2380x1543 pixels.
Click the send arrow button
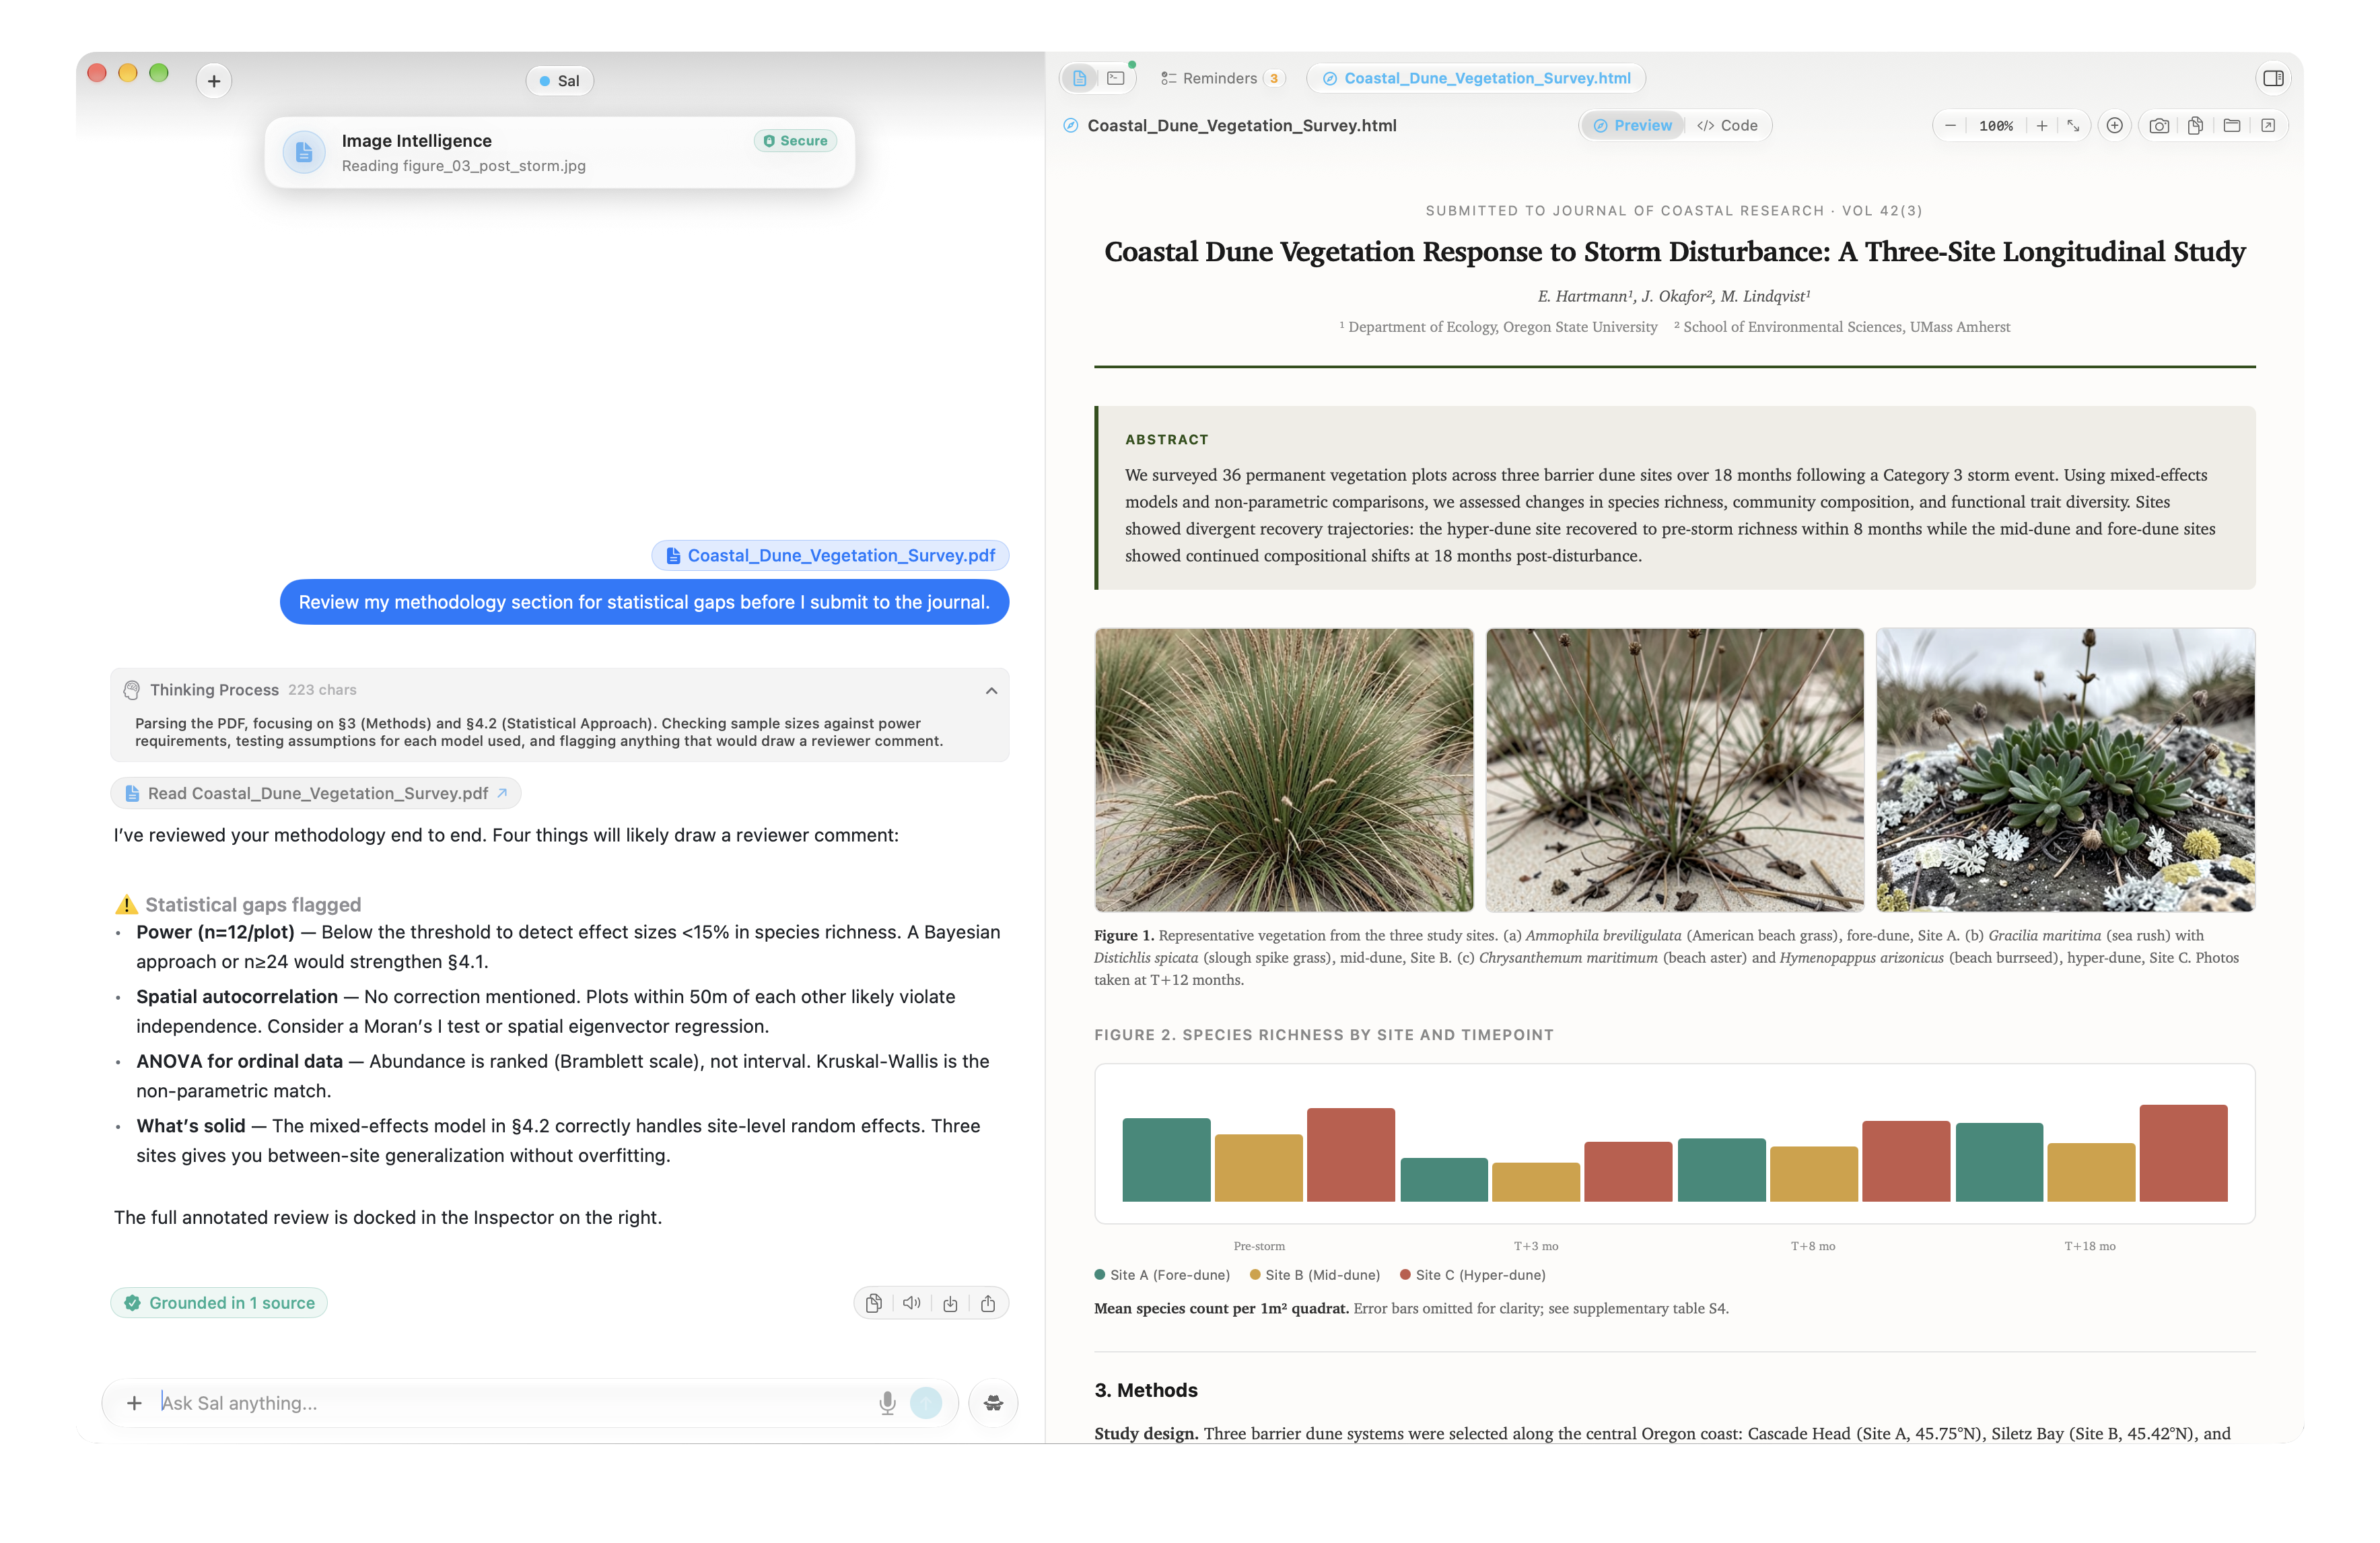coord(926,1403)
